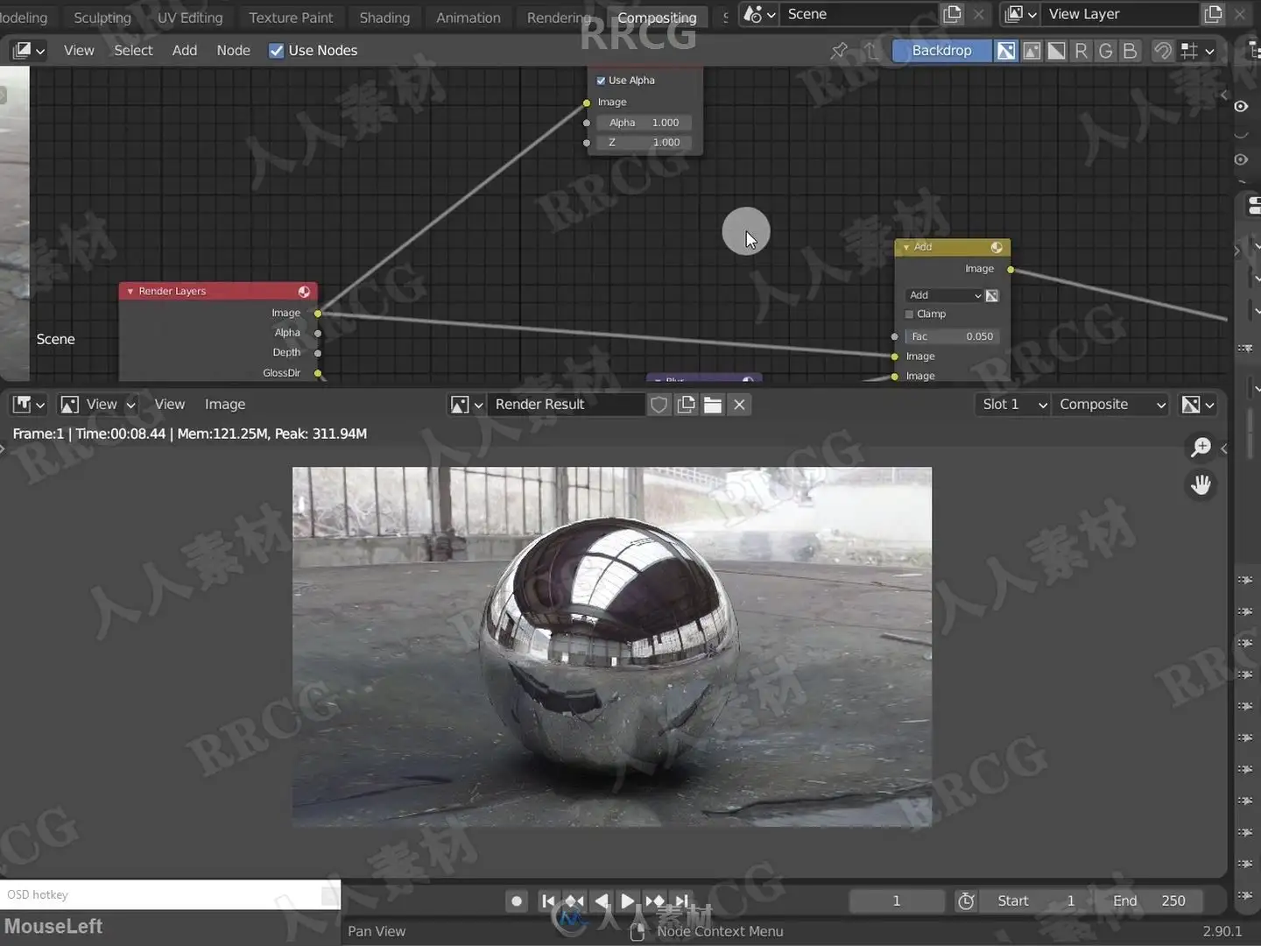The image size is (1261, 946).
Task: Open the compositor editor type dropdown
Action: [x=29, y=51]
